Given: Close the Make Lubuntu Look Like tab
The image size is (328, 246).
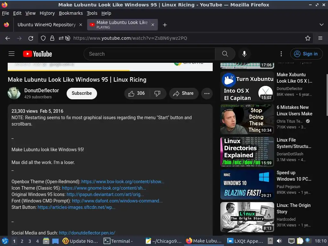Looking at the screenshot, I should [153, 25].
